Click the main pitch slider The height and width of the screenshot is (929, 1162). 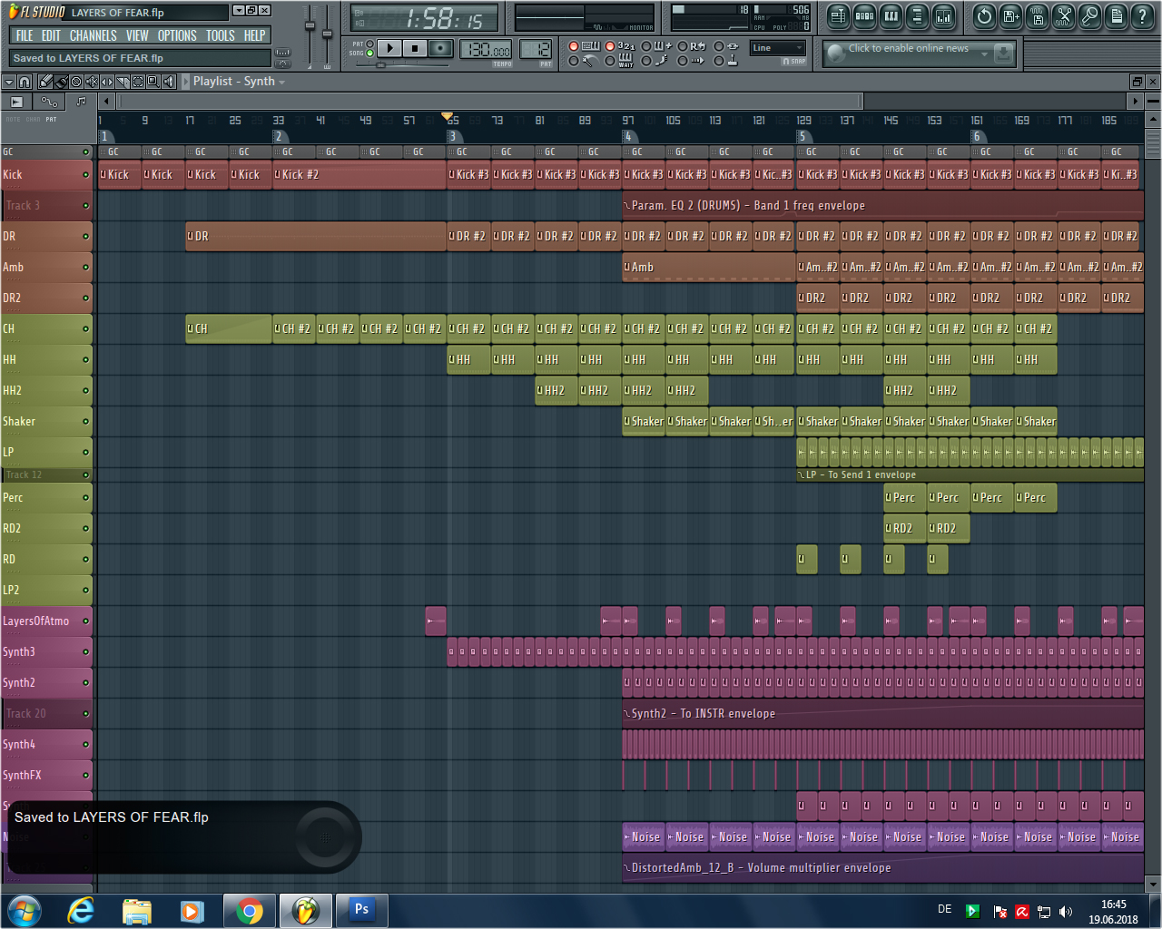tap(327, 35)
